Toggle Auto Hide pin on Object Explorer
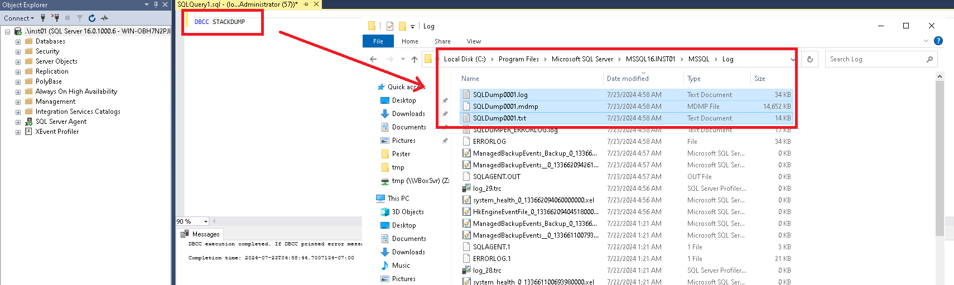 tap(156, 4)
